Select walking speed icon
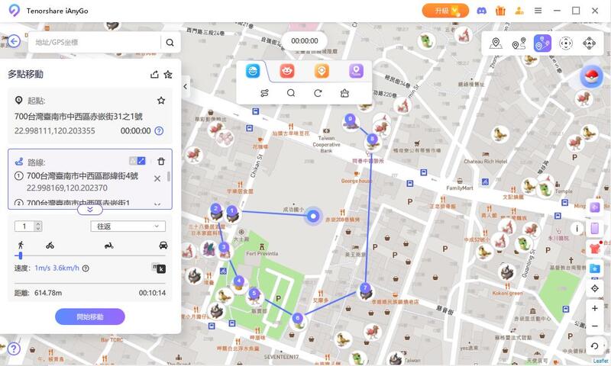 (x=21, y=245)
